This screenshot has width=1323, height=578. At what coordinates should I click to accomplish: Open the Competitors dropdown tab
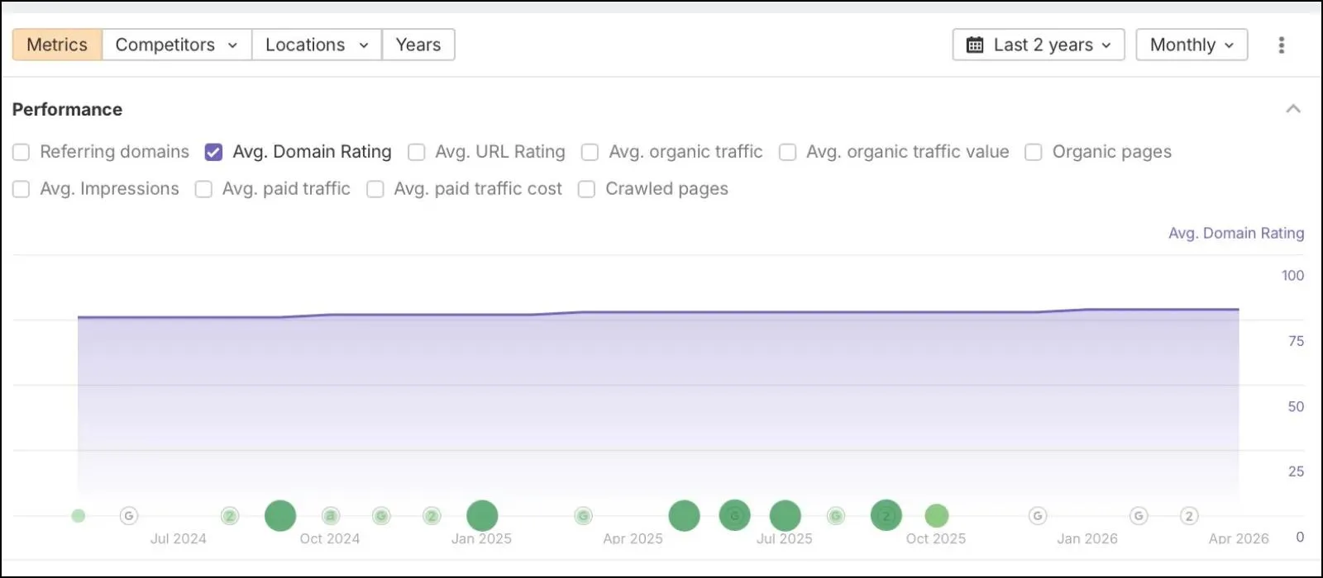pos(177,45)
